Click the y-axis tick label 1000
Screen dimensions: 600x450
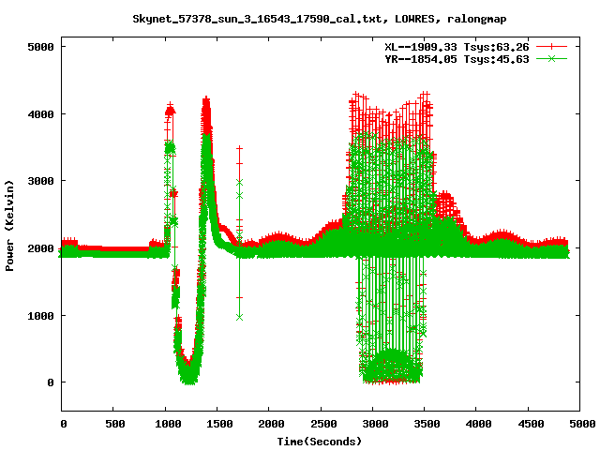point(40,316)
